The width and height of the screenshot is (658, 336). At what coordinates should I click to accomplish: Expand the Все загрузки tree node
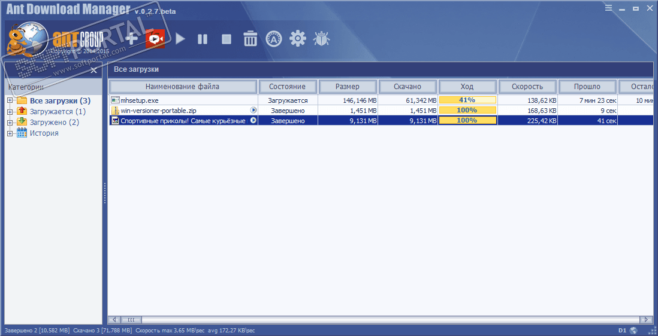[x=10, y=101]
